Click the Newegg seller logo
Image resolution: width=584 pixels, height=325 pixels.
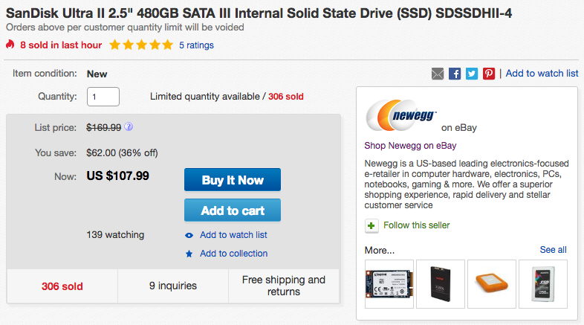pos(400,117)
